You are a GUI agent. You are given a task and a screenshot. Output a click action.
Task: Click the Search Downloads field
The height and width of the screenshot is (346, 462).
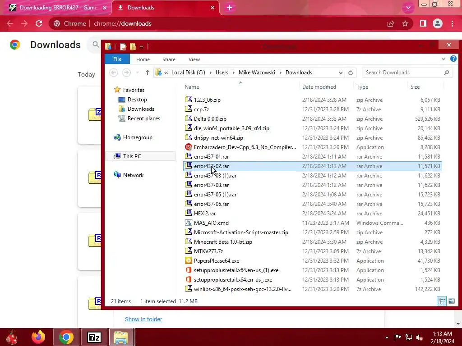coord(407,73)
